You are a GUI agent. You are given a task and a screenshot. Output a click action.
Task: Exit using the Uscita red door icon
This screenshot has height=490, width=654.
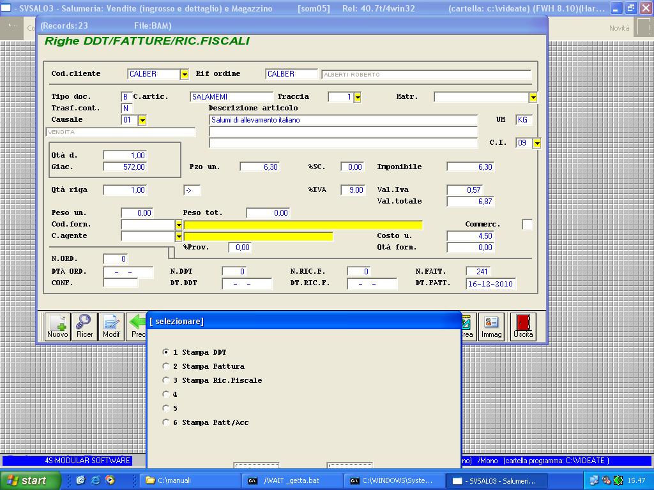pyautogui.click(x=523, y=327)
